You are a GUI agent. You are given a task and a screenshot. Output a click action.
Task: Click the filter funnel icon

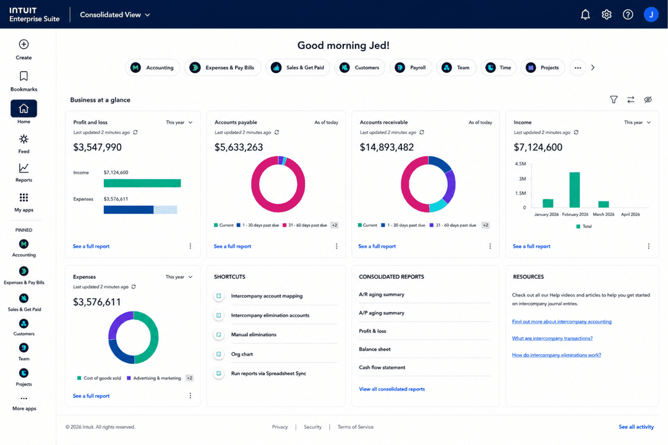pyautogui.click(x=614, y=100)
